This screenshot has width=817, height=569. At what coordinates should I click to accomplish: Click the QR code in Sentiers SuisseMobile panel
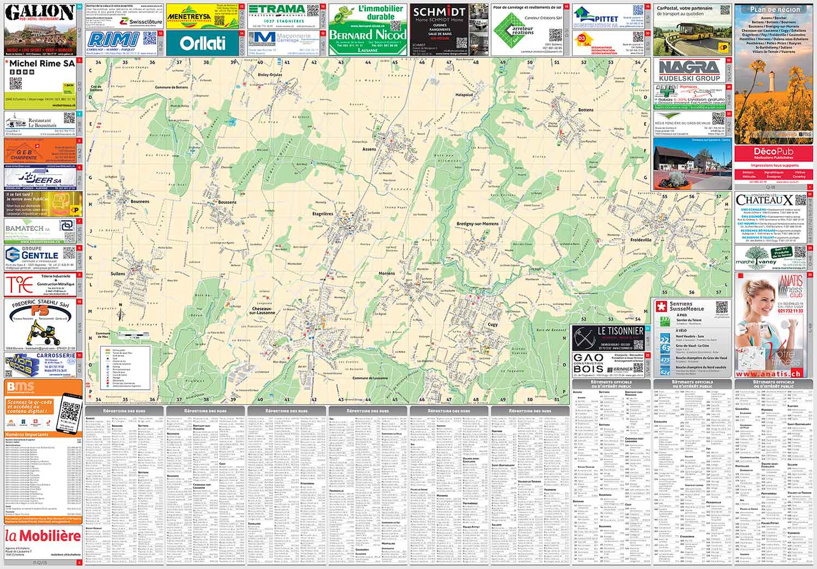tap(721, 307)
